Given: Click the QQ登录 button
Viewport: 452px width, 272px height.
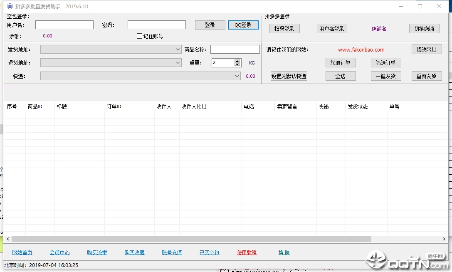Looking at the screenshot, I should coord(243,25).
